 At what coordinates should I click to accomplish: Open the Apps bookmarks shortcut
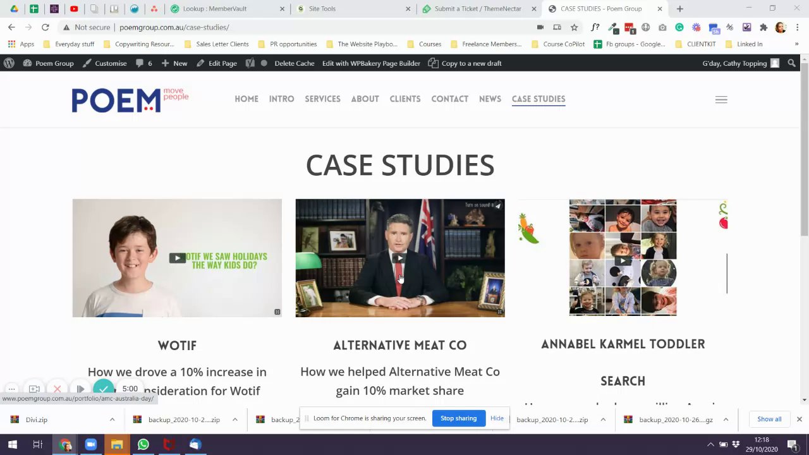(21, 44)
